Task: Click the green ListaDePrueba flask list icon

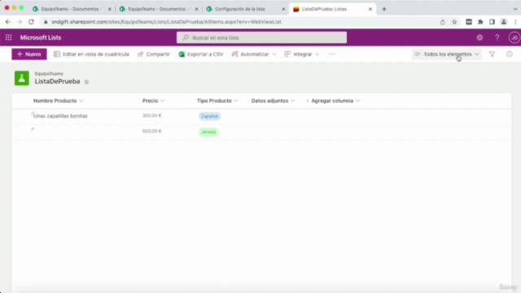Action: point(22,78)
